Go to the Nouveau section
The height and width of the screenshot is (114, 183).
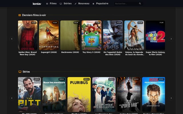click(84, 4)
